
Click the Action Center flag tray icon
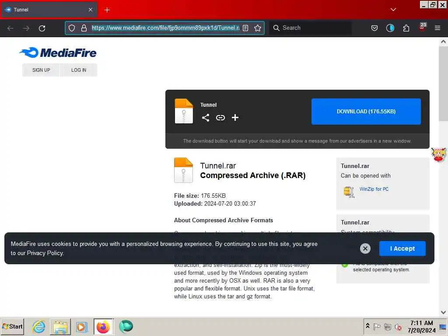coord(377,326)
